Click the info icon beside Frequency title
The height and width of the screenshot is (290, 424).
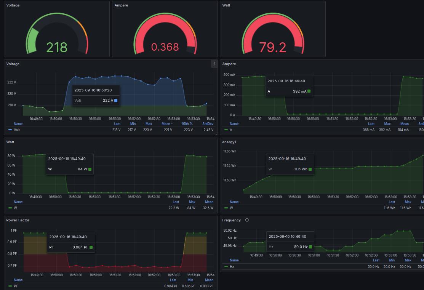247,220
